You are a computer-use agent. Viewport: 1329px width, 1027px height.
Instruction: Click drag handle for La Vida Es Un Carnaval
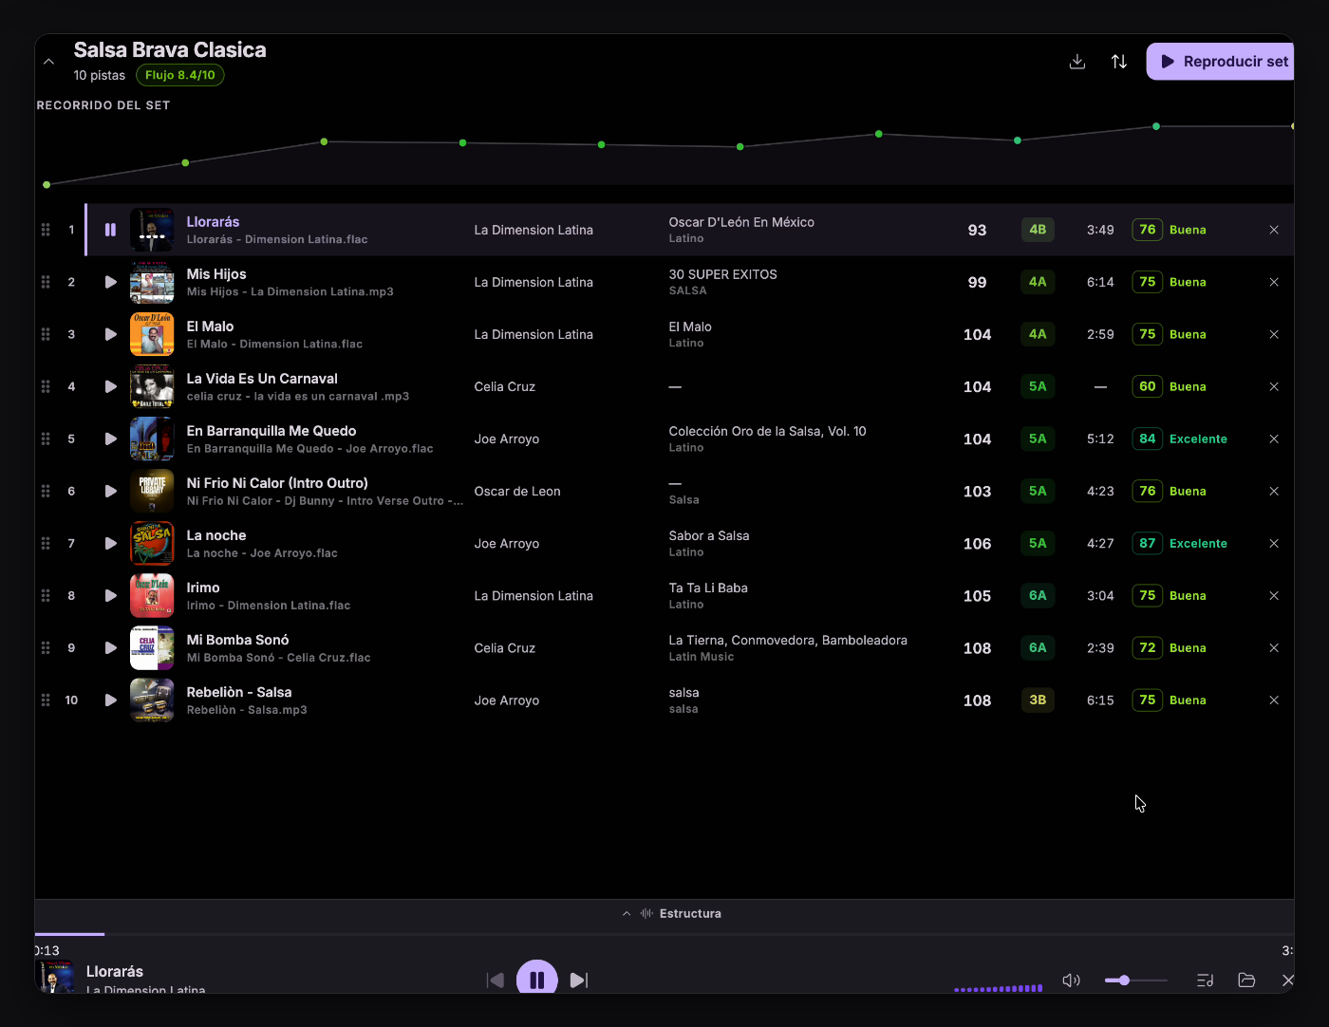tap(46, 386)
